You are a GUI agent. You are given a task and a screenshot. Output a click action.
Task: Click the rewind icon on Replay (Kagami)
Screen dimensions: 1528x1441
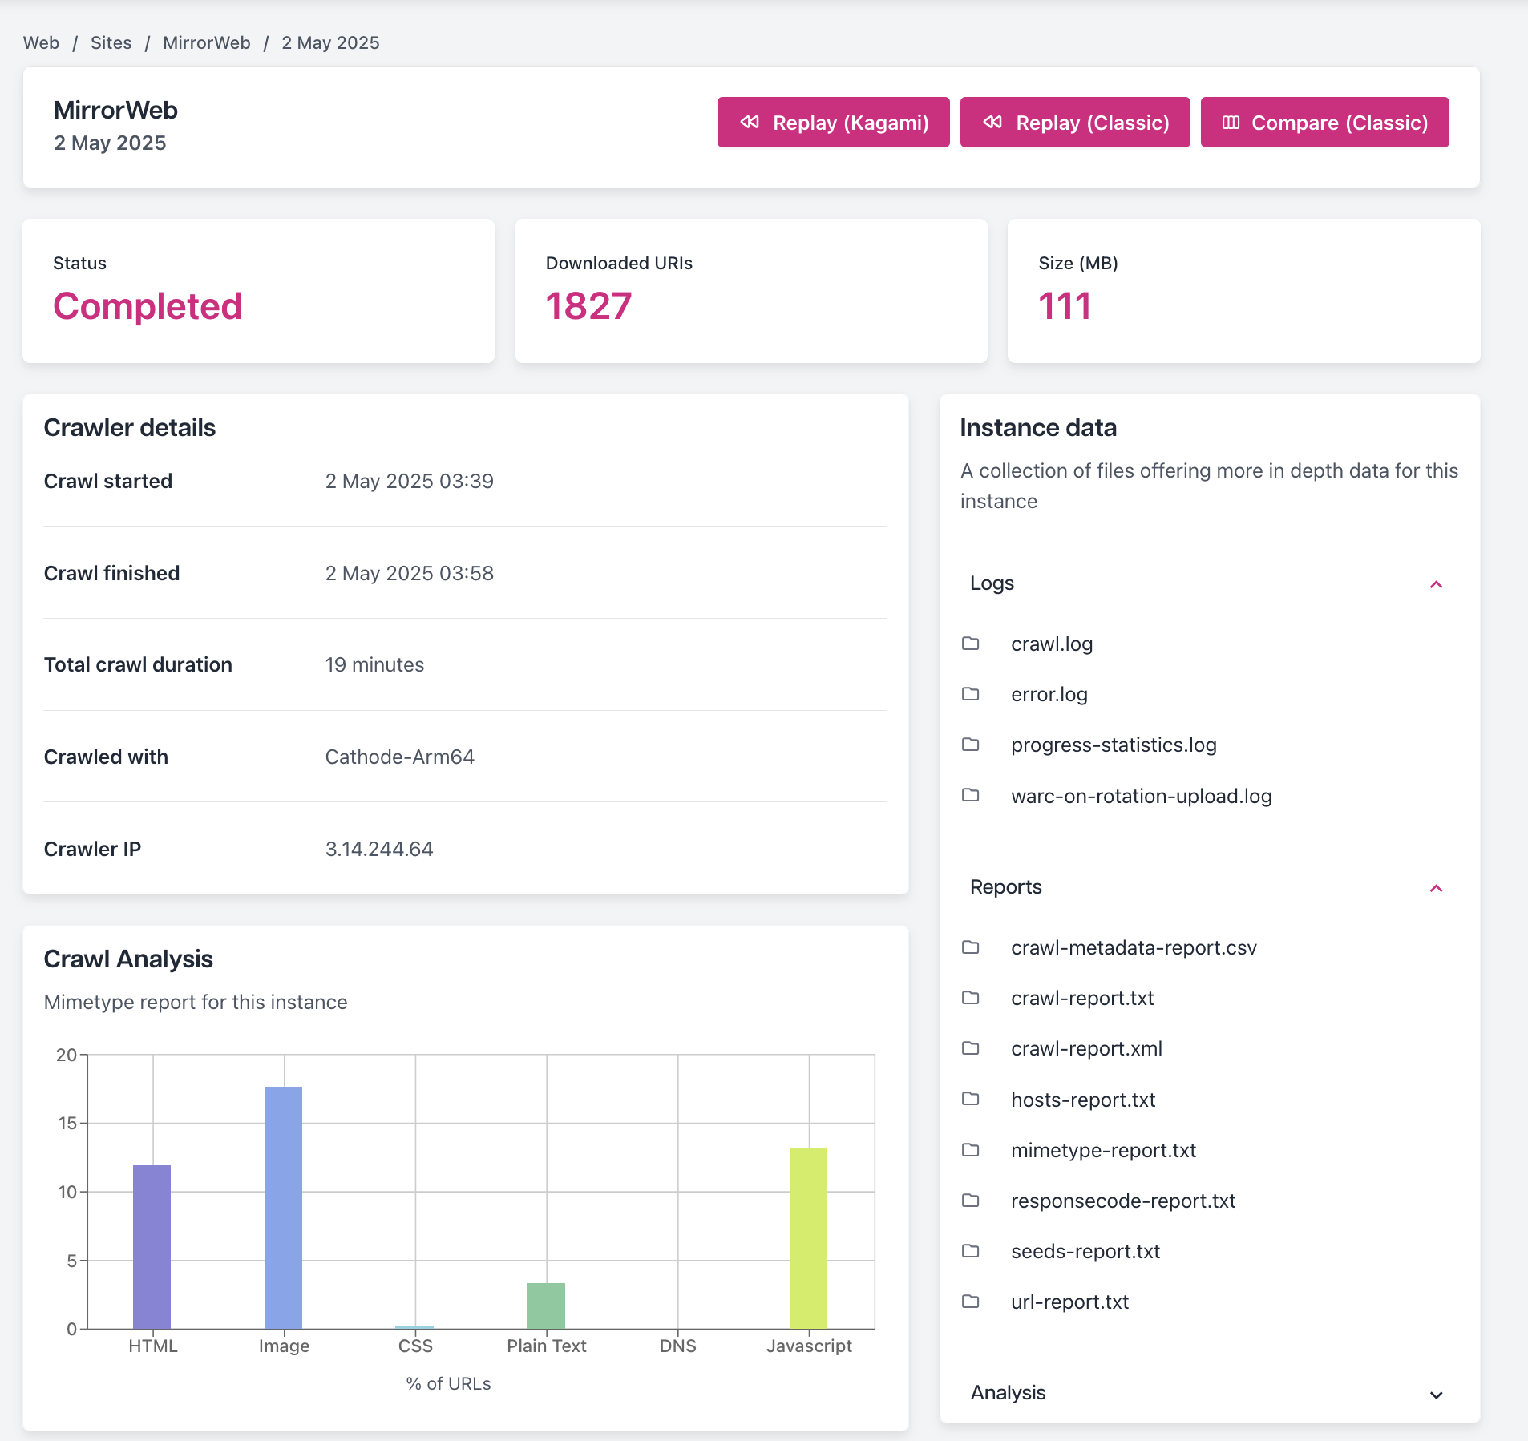[x=750, y=123]
